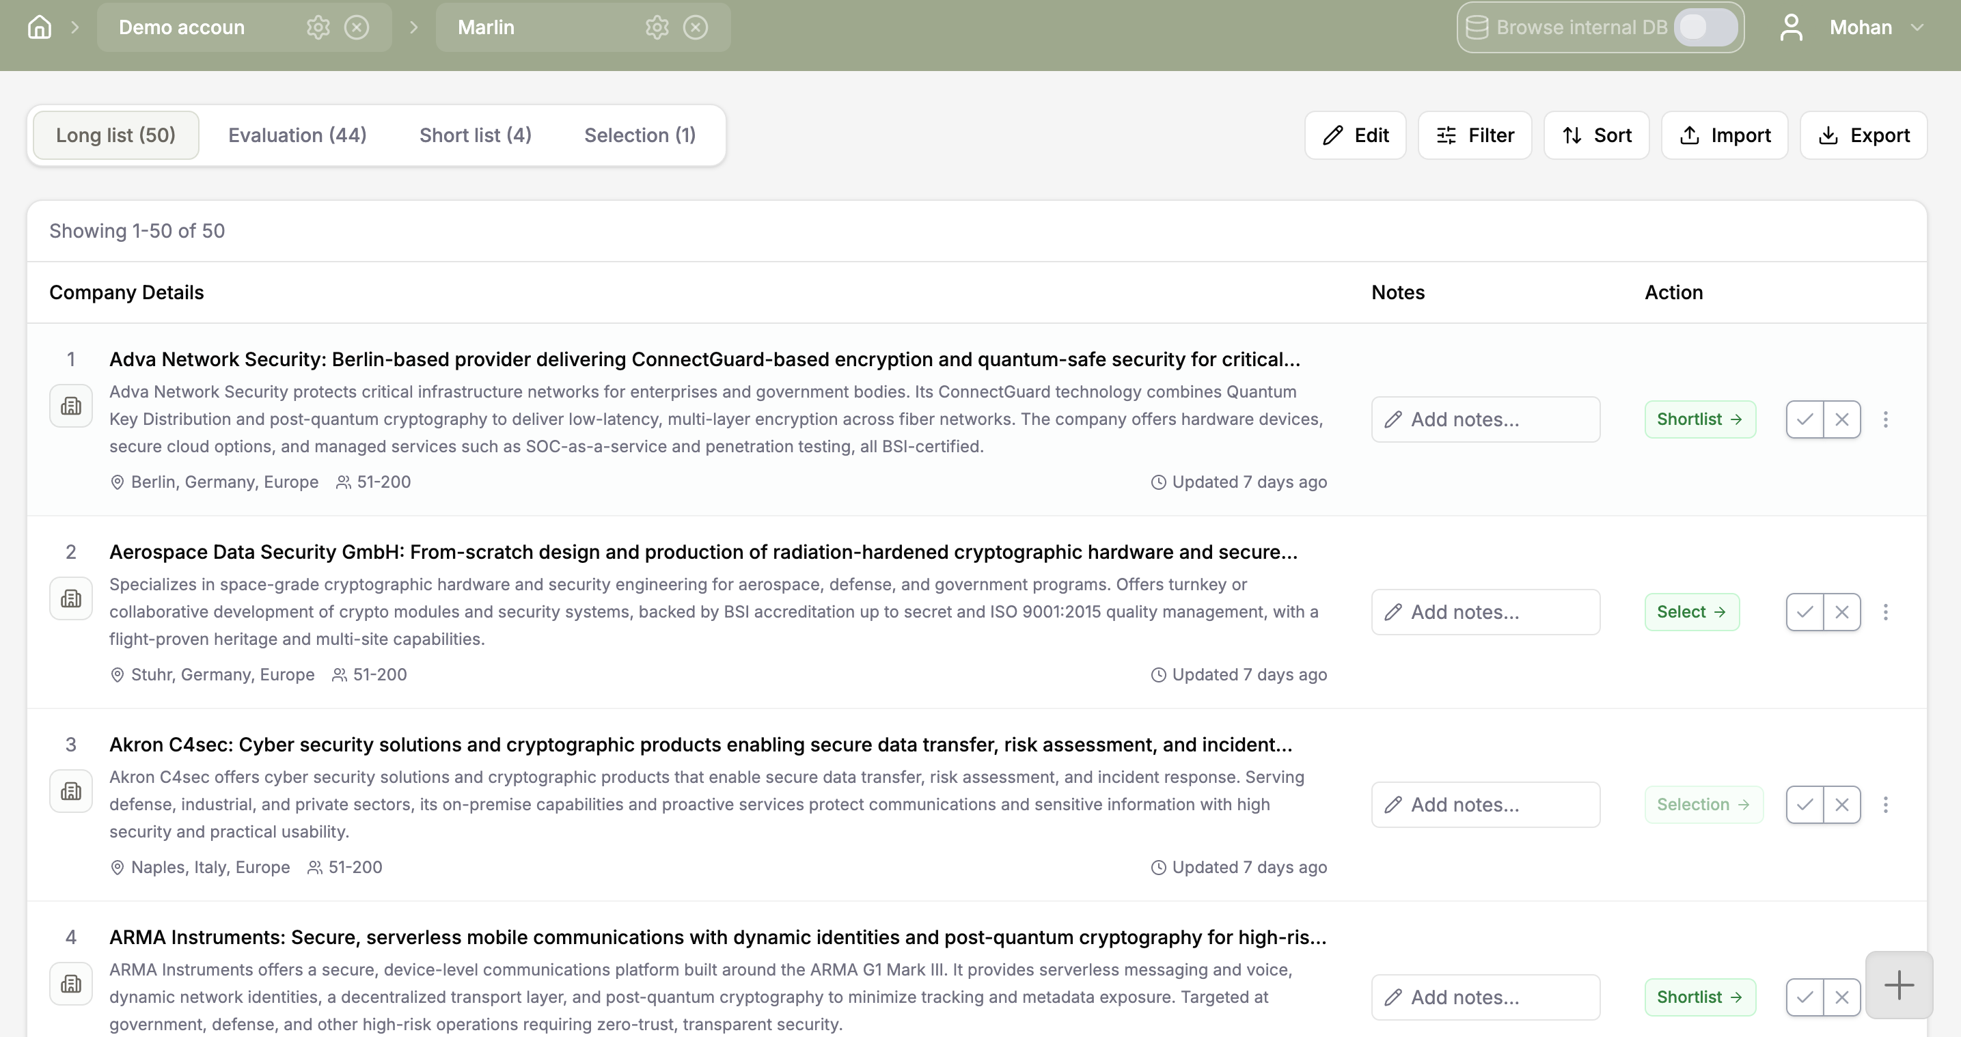Click the user profile icon
The width and height of the screenshot is (1961, 1037).
tap(1792, 27)
